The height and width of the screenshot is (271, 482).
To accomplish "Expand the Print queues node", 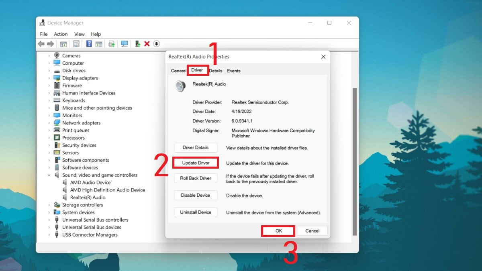I will tap(49, 130).
